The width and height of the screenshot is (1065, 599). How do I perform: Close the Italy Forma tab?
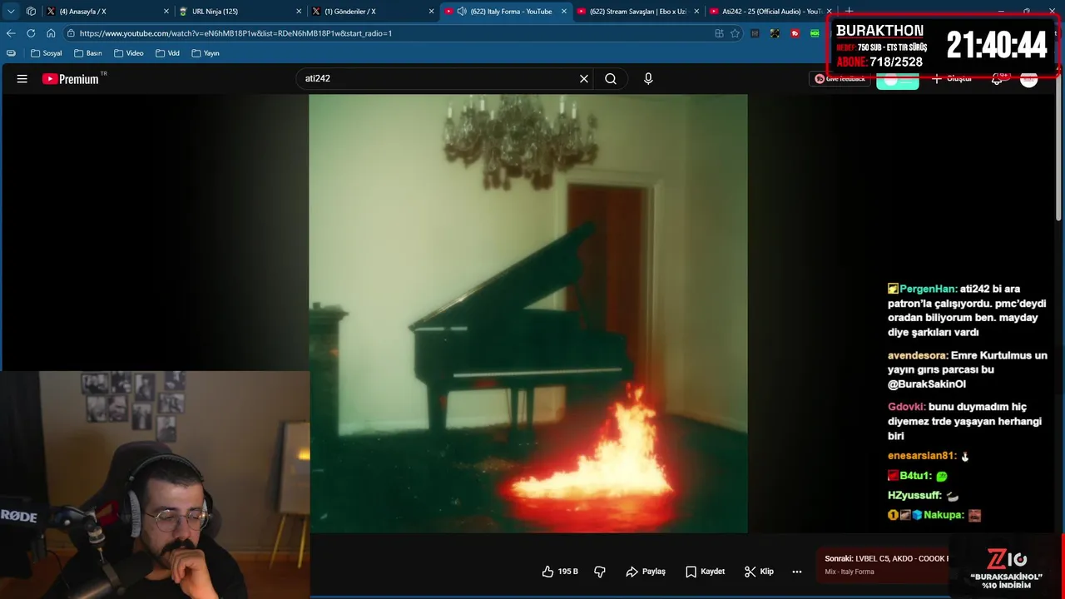tap(564, 12)
